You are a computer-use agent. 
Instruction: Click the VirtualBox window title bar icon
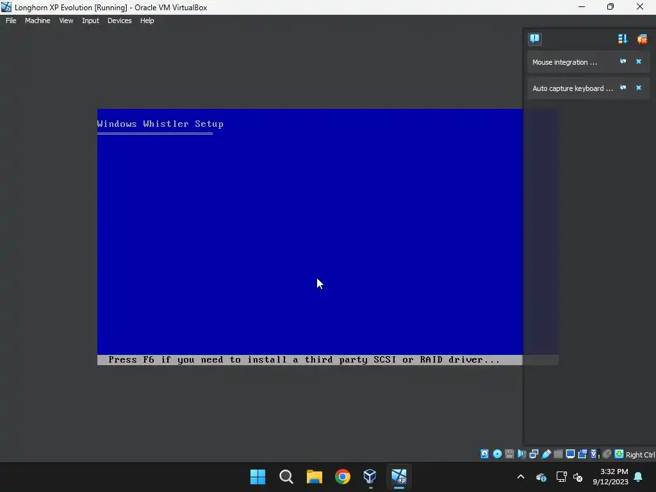(6, 7)
